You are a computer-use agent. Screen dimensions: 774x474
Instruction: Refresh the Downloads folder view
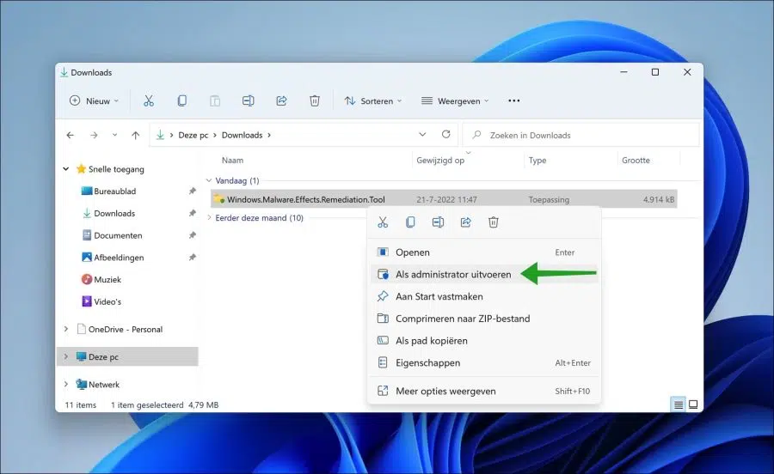coord(446,135)
